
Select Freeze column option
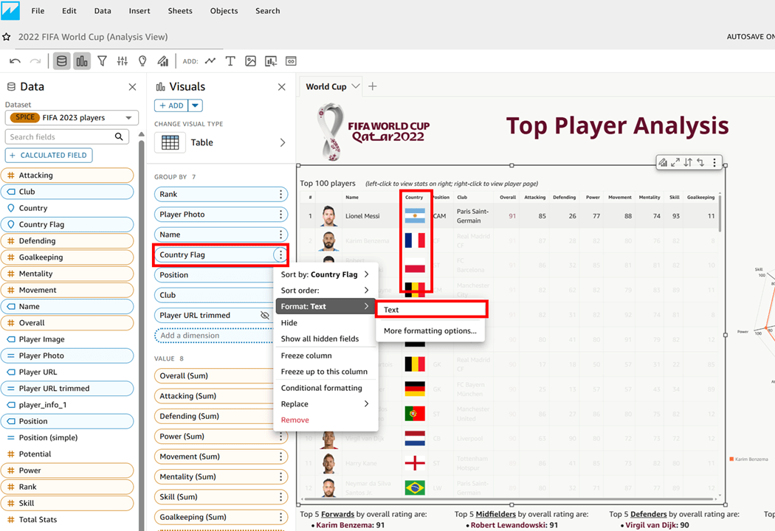[326, 355]
